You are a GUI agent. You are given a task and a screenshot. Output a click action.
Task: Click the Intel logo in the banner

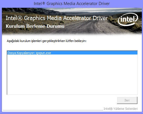(x=128, y=19)
